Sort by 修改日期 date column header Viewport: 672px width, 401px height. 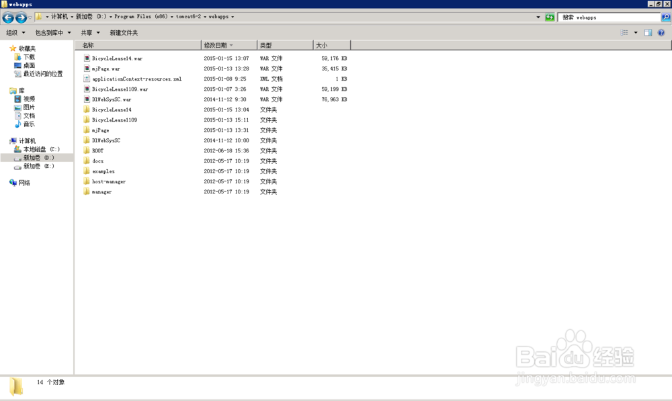pyautogui.click(x=229, y=46)
